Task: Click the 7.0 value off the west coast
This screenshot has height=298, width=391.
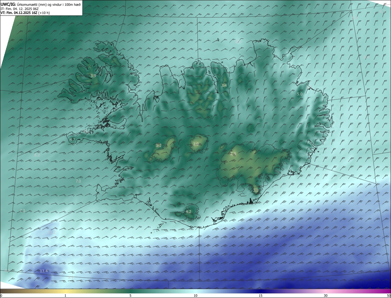Action: (78, 181)
